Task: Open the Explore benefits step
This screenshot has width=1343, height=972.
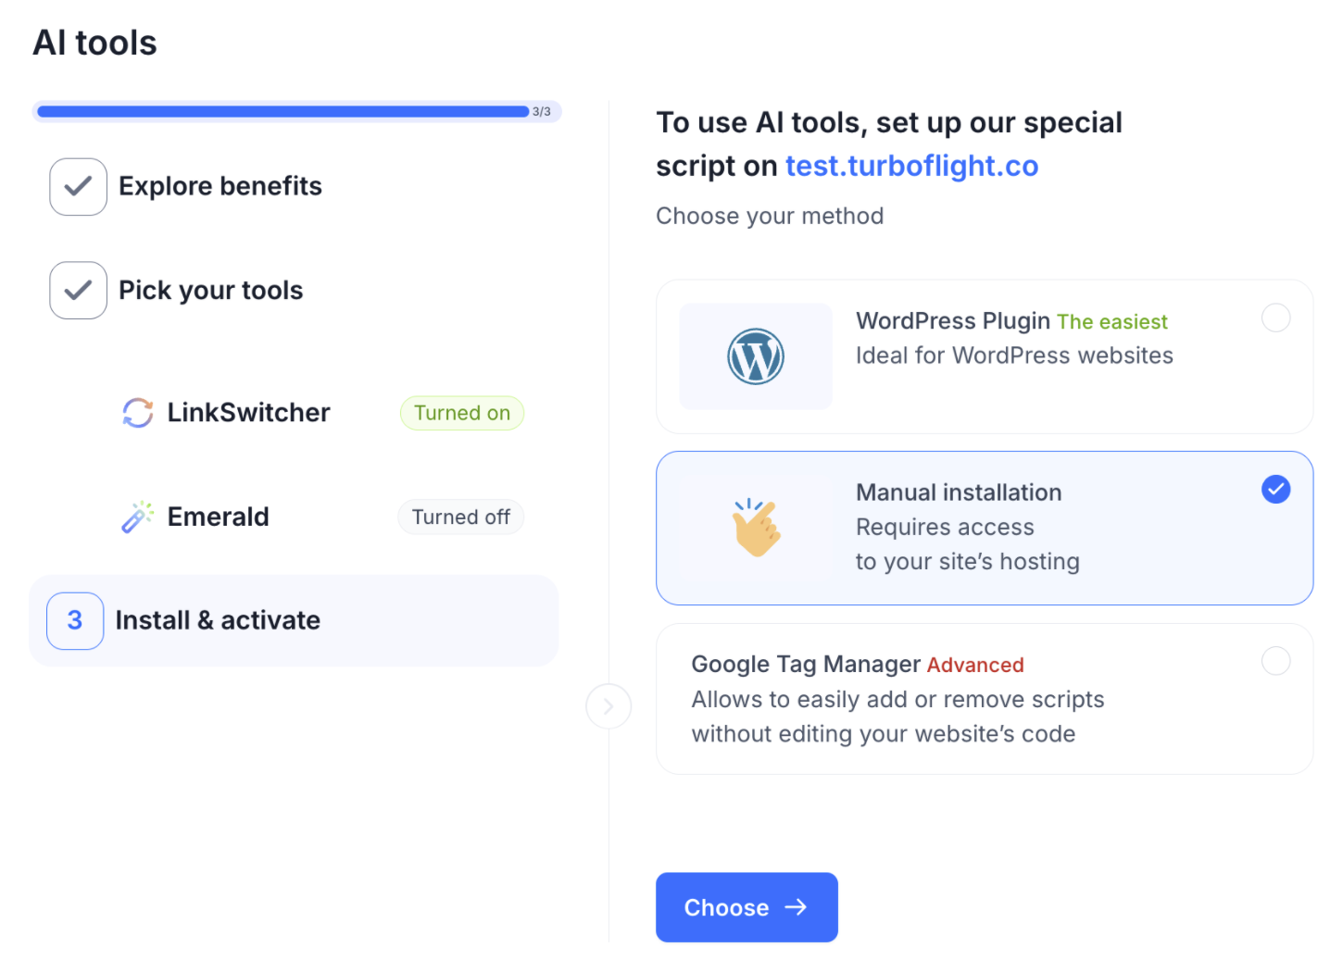Action: click(x=220, y=187)
